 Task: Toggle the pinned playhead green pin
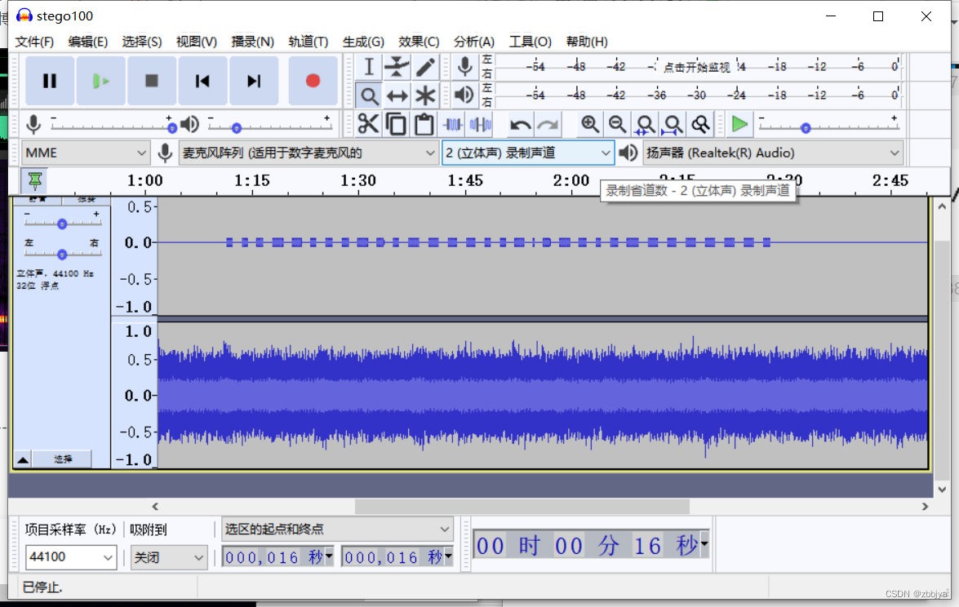[x=35, y=180]
